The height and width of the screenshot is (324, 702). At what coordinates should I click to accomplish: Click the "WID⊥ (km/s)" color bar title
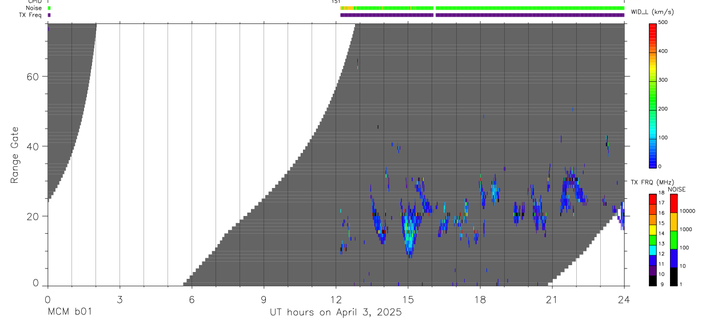coord(652,12)
